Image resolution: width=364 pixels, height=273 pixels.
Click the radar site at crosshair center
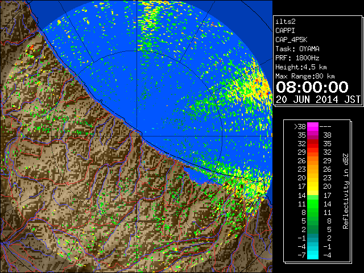tap(137, 136)
